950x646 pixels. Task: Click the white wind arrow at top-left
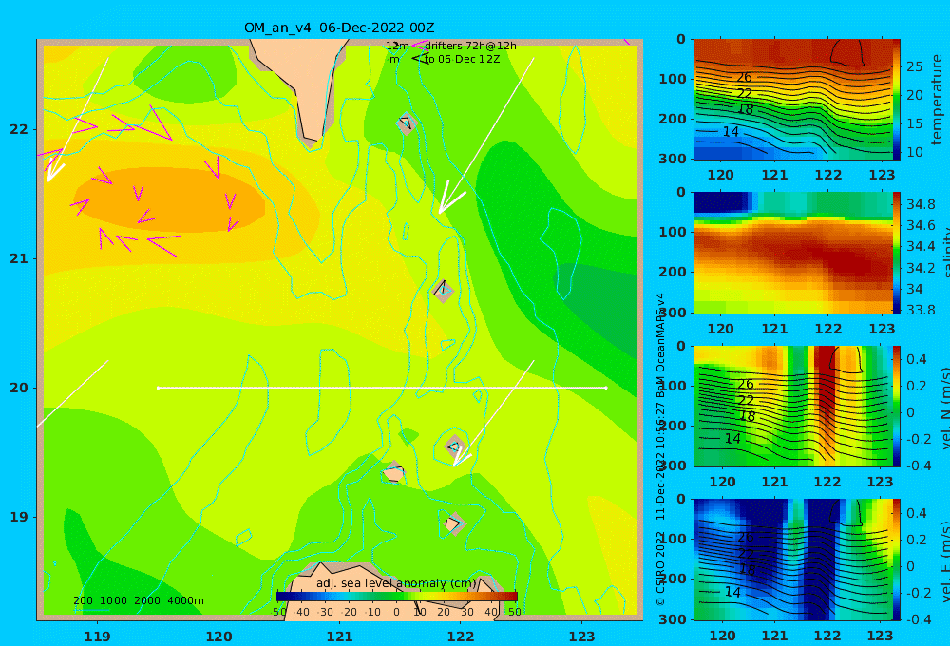tap(78, 120)
